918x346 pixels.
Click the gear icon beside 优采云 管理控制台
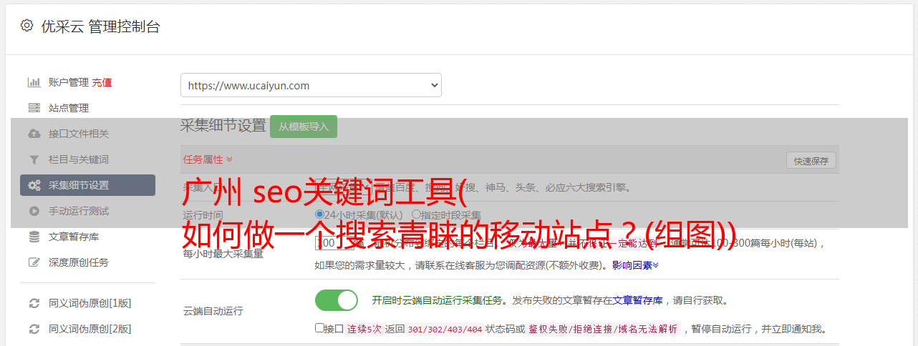point(26,26)
